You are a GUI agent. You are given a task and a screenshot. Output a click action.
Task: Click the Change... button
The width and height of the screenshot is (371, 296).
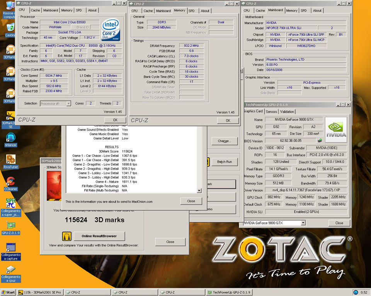tap(225, 141)
